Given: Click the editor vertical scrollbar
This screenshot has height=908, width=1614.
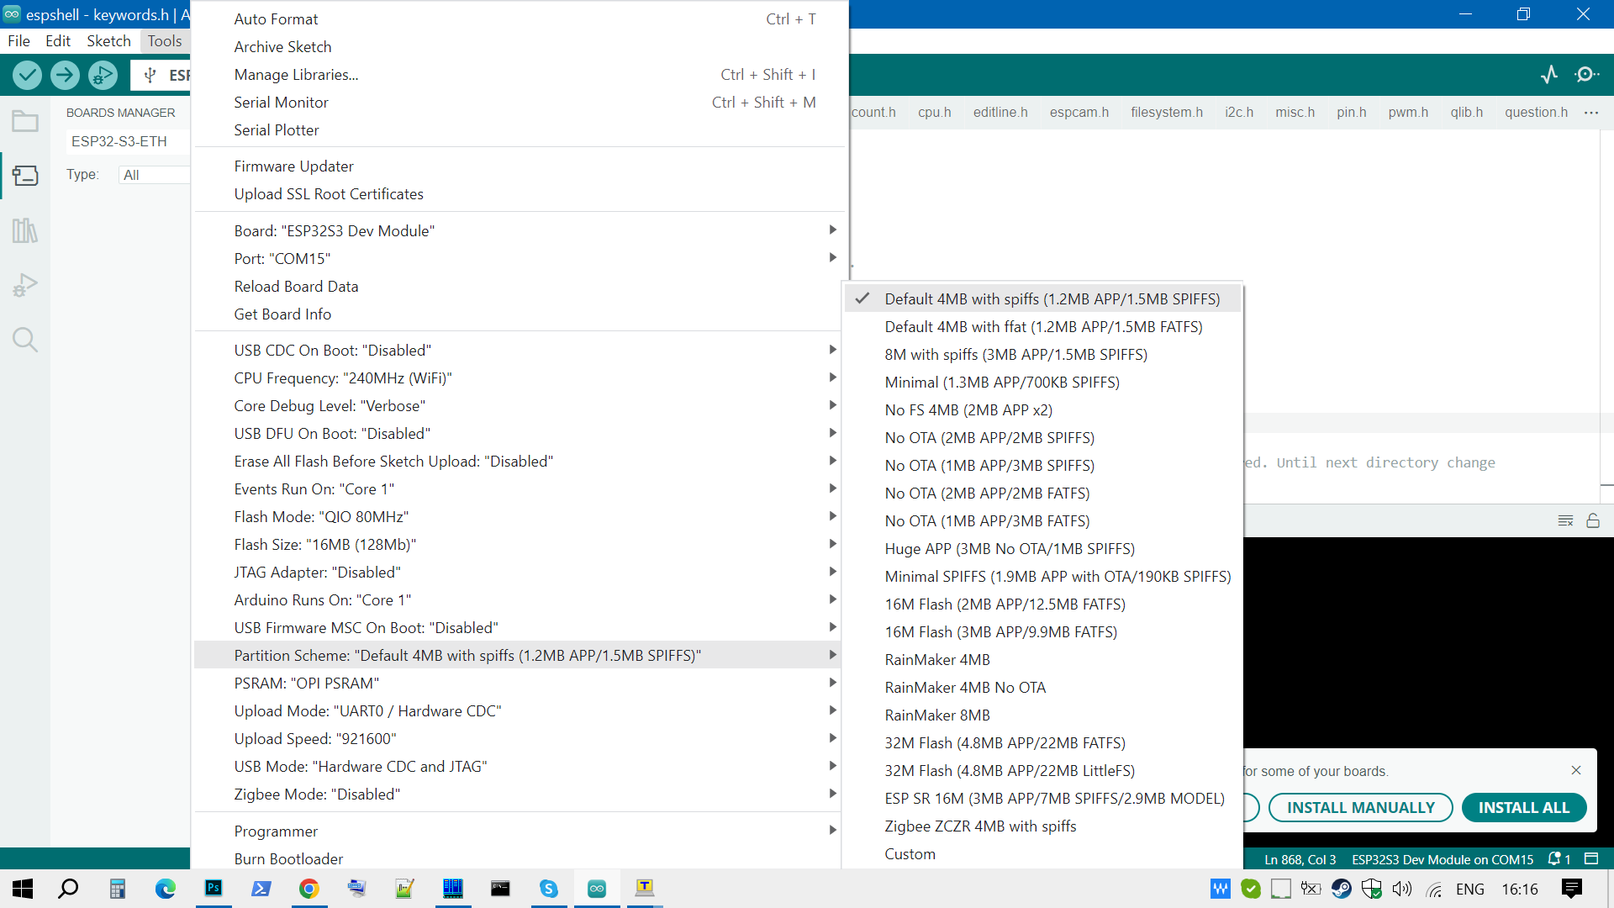Looking at the screenshot, I should point(1606,315).
